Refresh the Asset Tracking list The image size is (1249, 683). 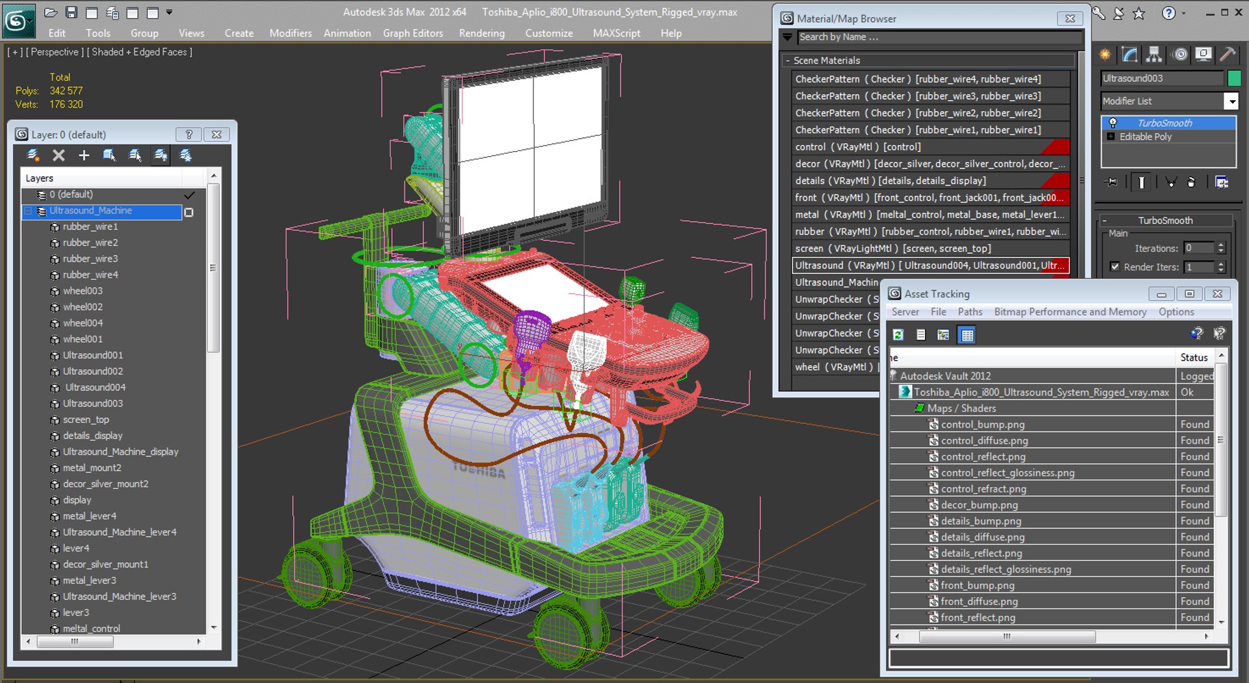pos(898,334)
